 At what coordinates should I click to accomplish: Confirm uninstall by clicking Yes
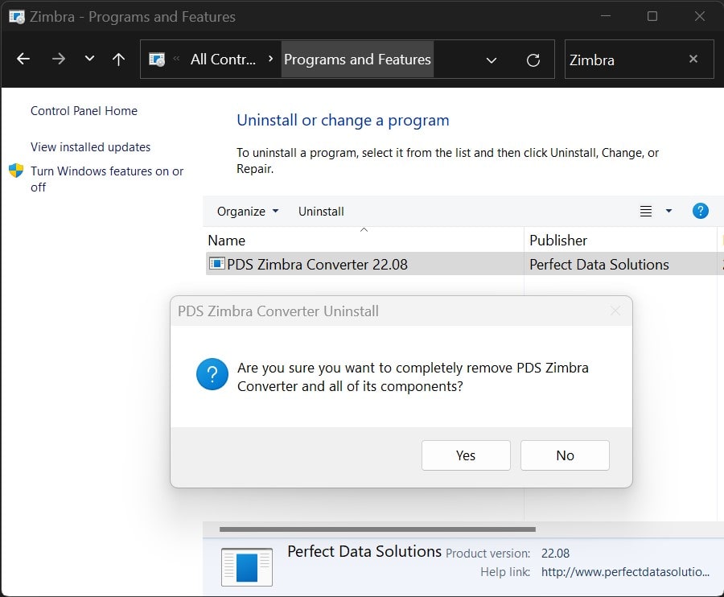click(466, 455)
